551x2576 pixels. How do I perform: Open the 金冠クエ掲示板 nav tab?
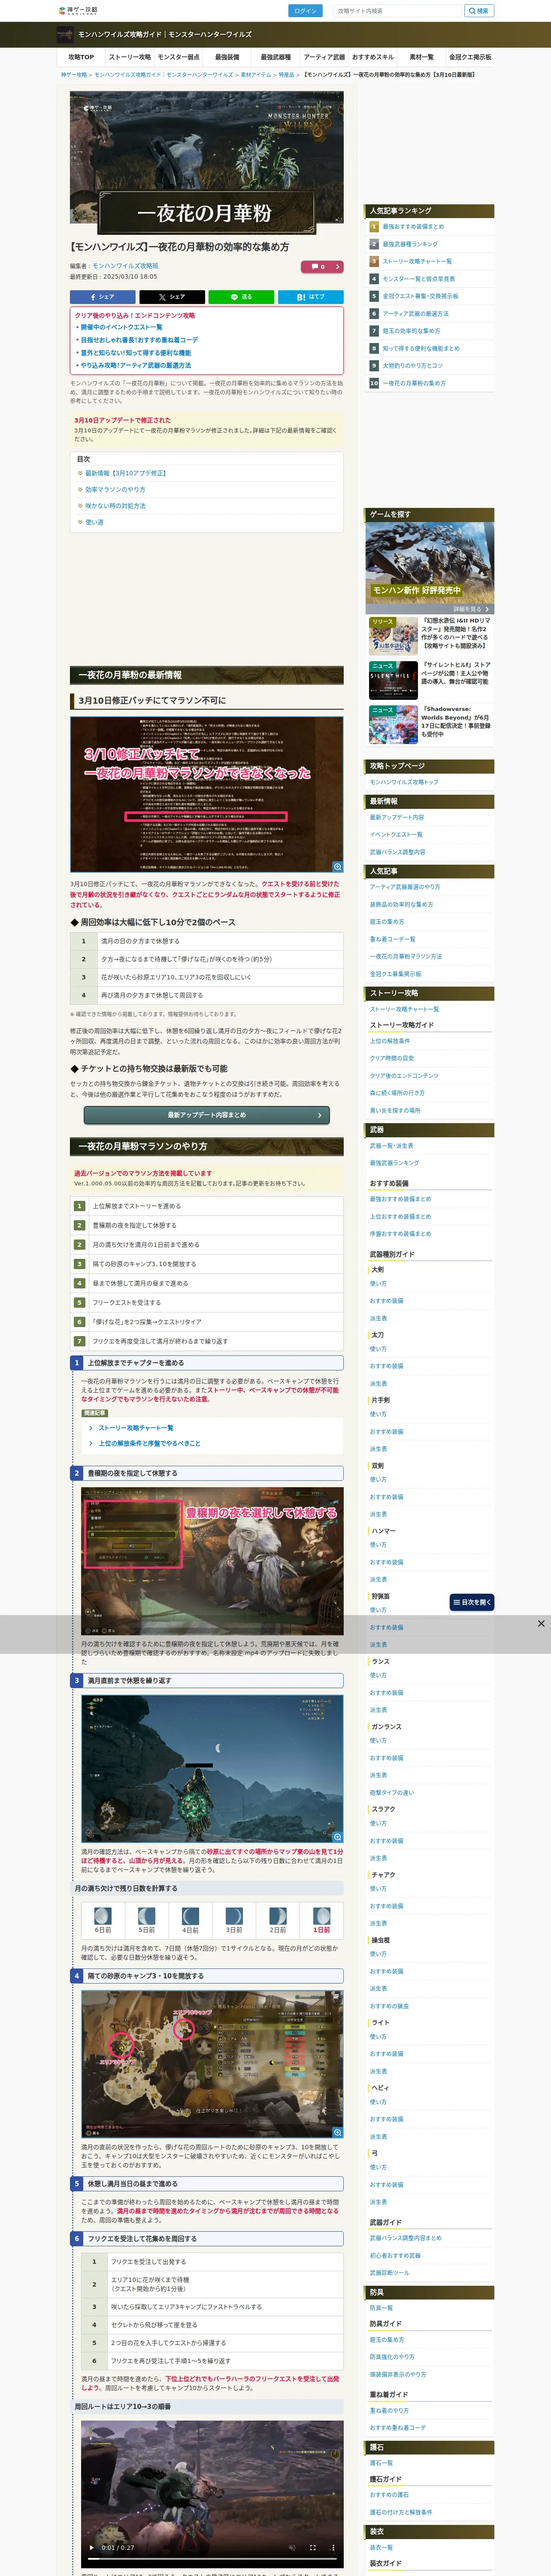pos(470,57)
